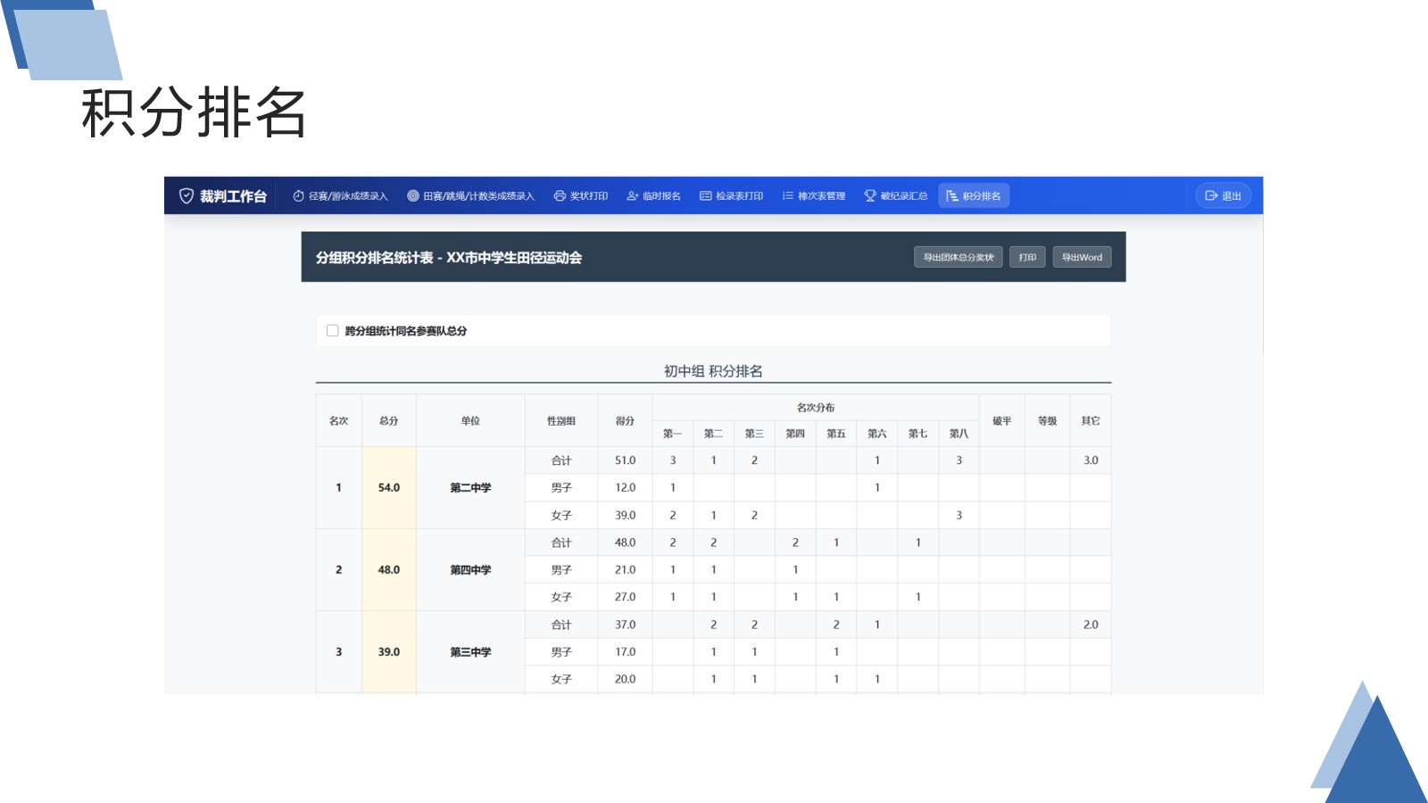Click the trophy icon beside 破纪录汇总
Screen dimensions: 1428x803
(x=870, y=196)
